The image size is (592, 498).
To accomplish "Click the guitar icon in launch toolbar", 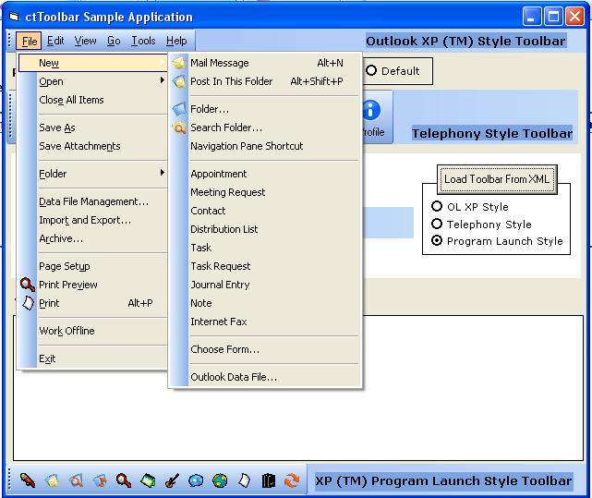I will click(x=172, y=480).
